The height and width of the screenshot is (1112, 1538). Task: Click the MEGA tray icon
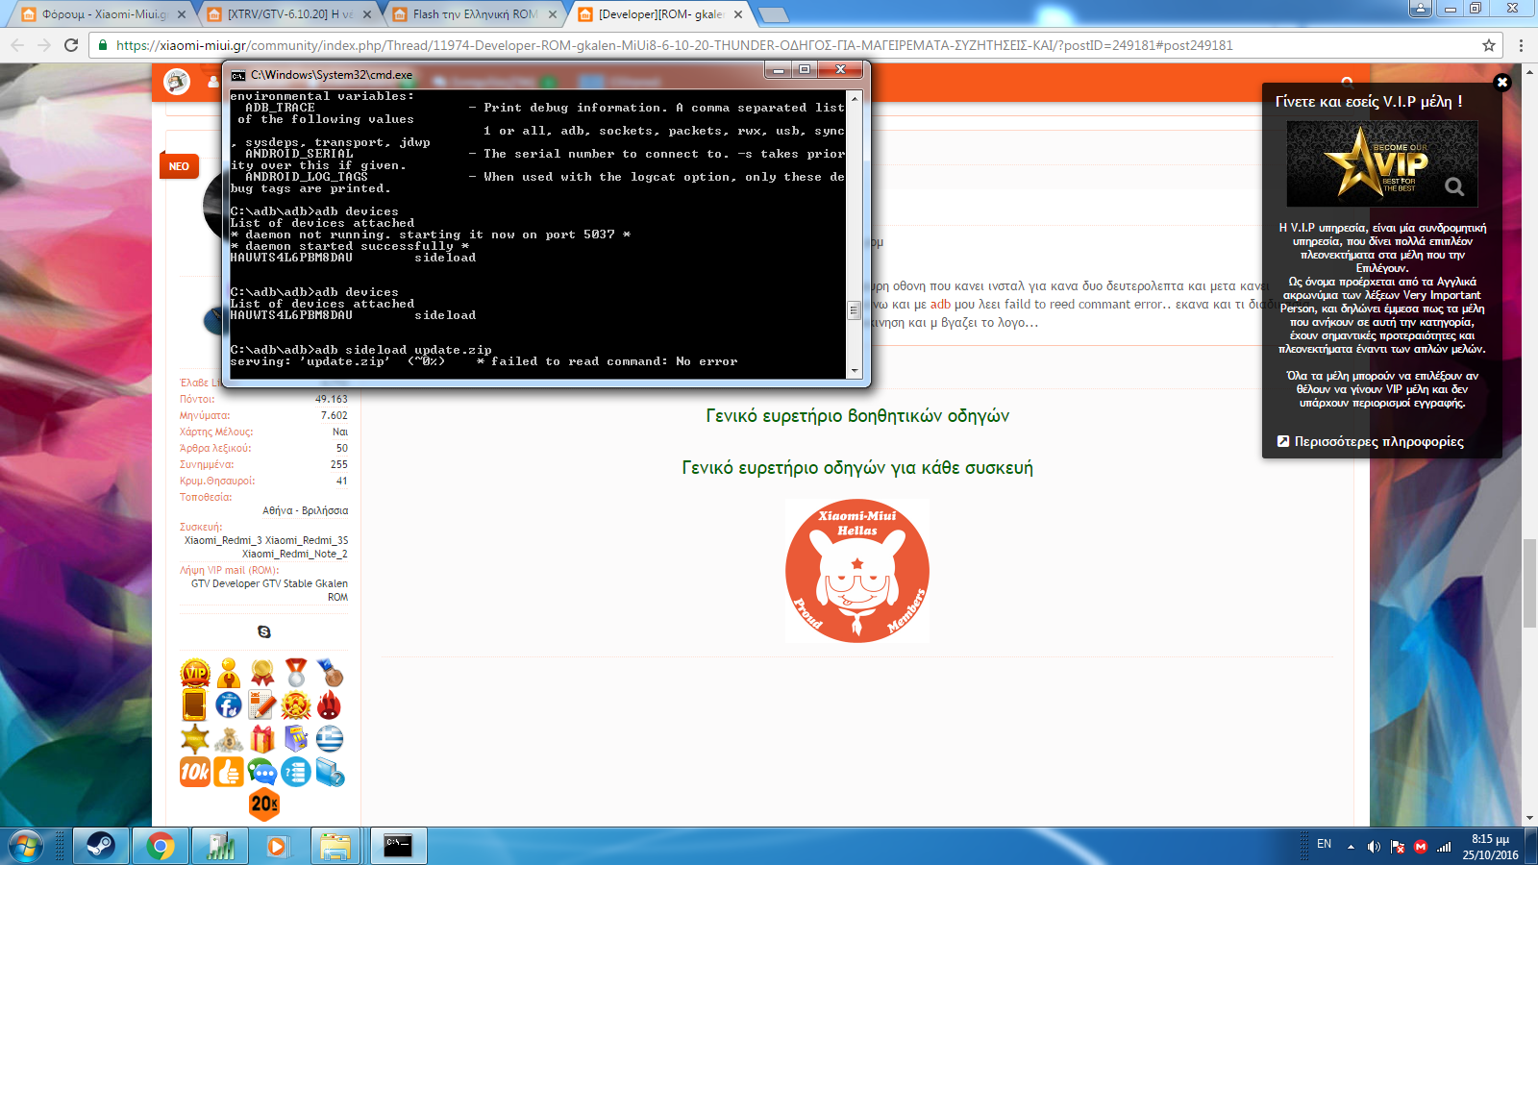pyautogui.click(x=1421, y=847)
